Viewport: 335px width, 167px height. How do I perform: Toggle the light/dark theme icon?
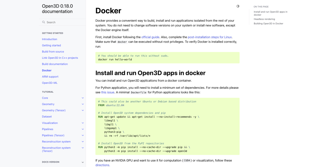point(238,6)
